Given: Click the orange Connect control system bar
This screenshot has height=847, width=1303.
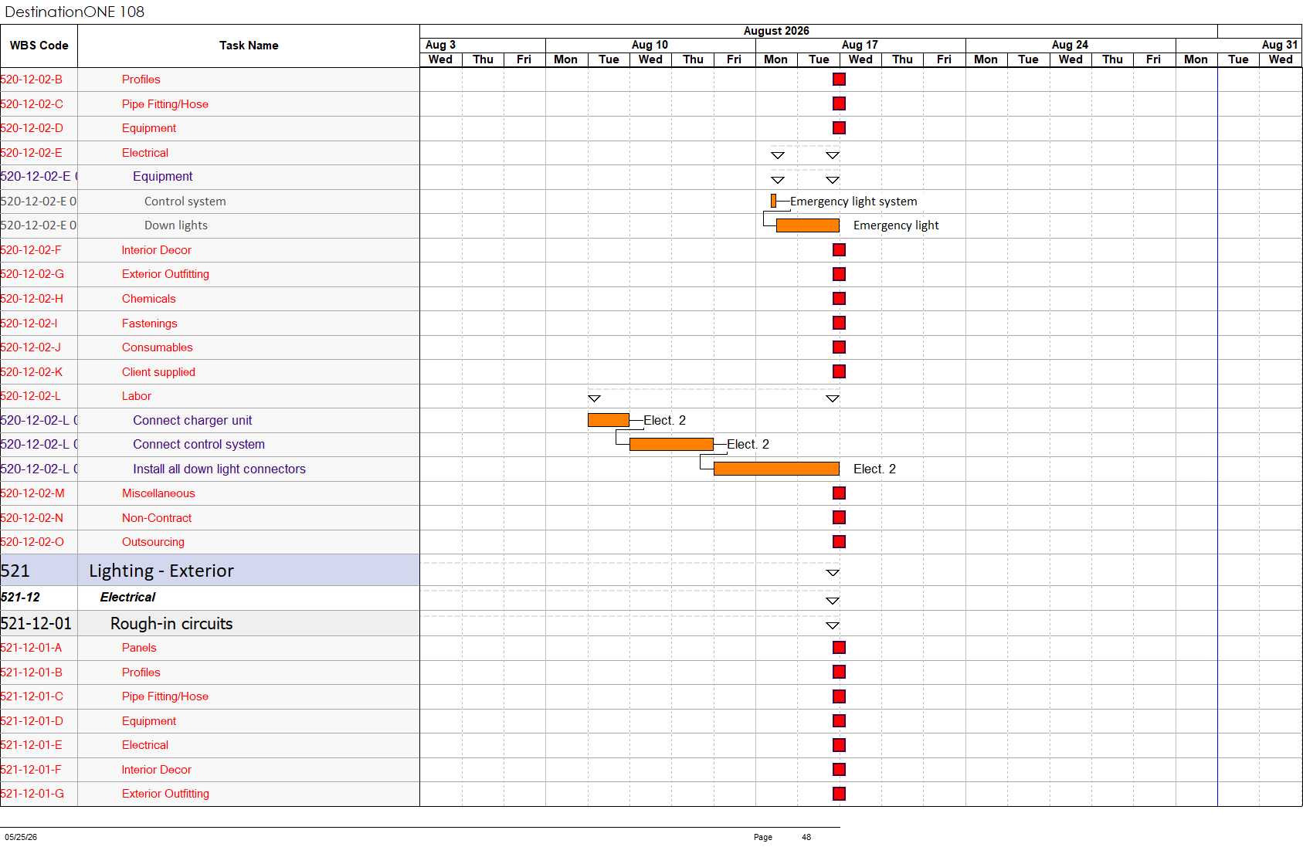Looking at the screenshot, I should [671, 444].
